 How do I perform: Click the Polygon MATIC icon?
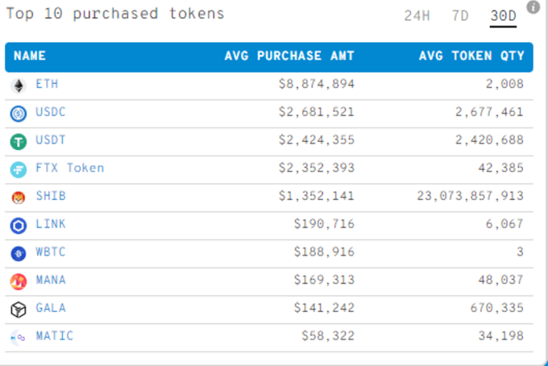point(19,337)
